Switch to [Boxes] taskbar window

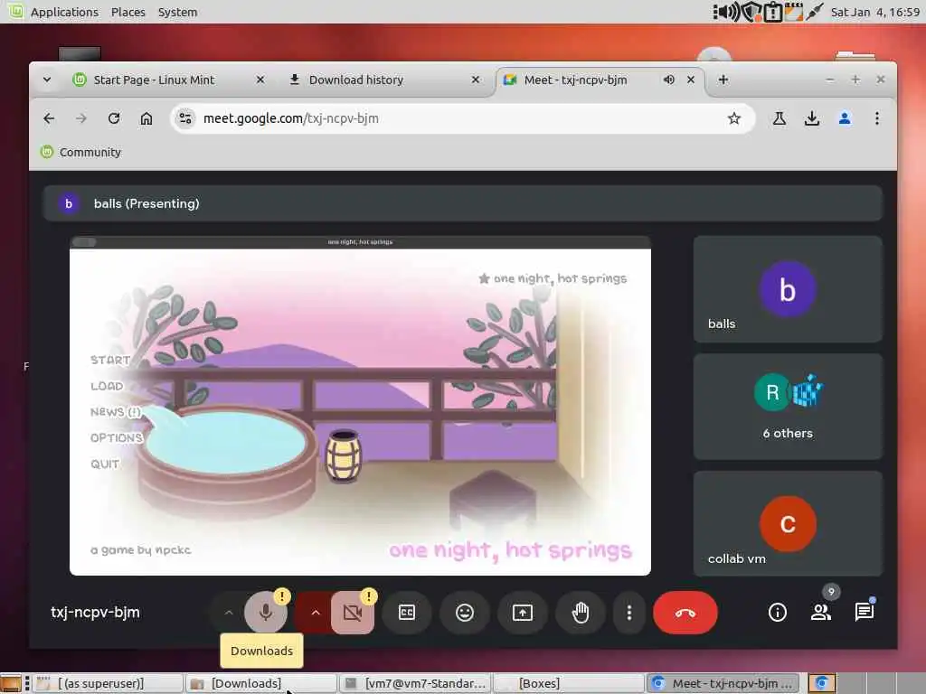(569, 683)
